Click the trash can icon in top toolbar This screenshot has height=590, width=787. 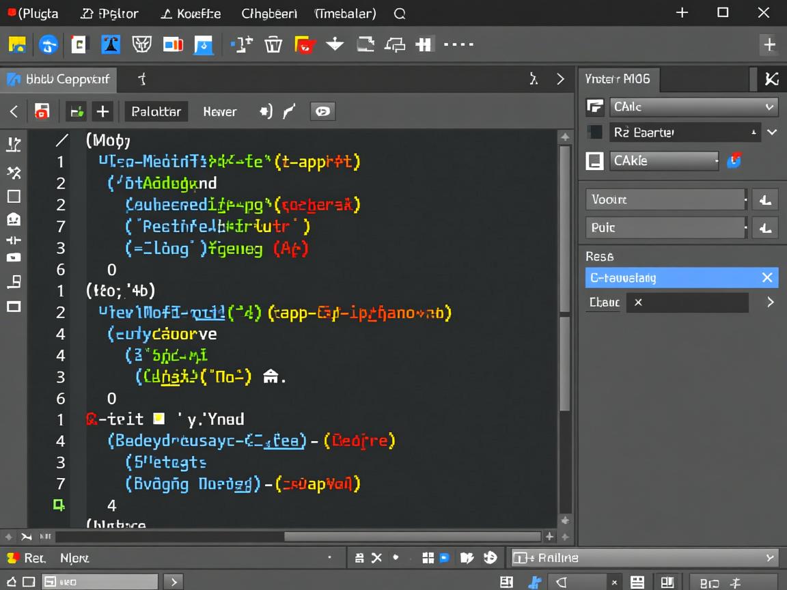click(273, 45)
